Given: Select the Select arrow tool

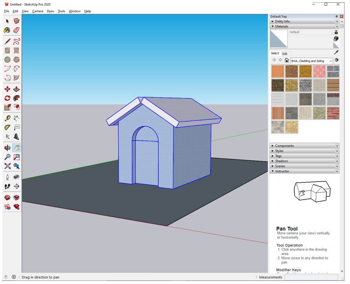Looking at the screenshot, I should point(7,21).
